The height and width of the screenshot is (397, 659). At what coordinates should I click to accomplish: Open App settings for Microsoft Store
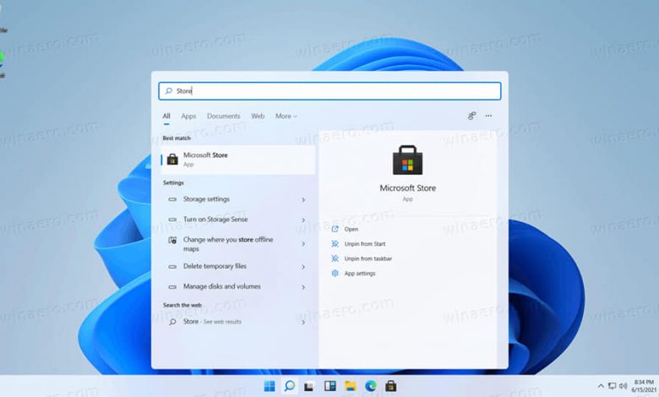click(360, 274)
